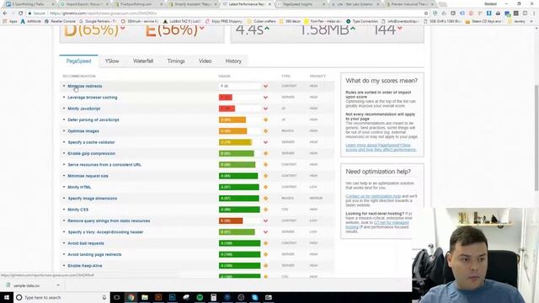Open File Explorer from the taskbar
This screenshot has width=539, height=303.
(145, 297)
